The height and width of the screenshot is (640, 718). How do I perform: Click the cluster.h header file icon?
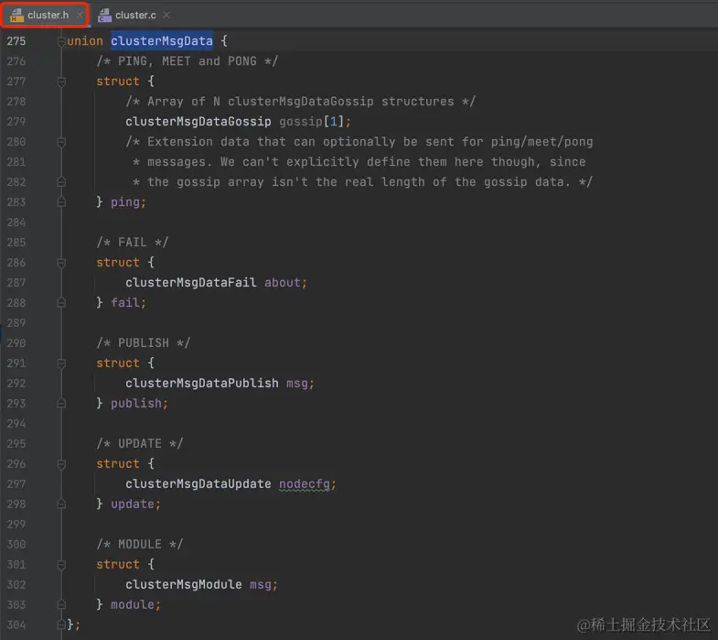click(x=16, y=16)
